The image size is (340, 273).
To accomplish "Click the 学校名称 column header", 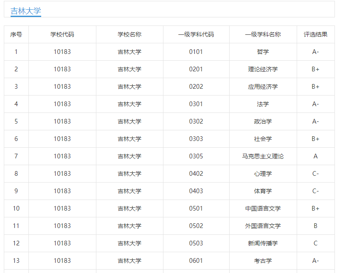I will [x=129, y=34].
